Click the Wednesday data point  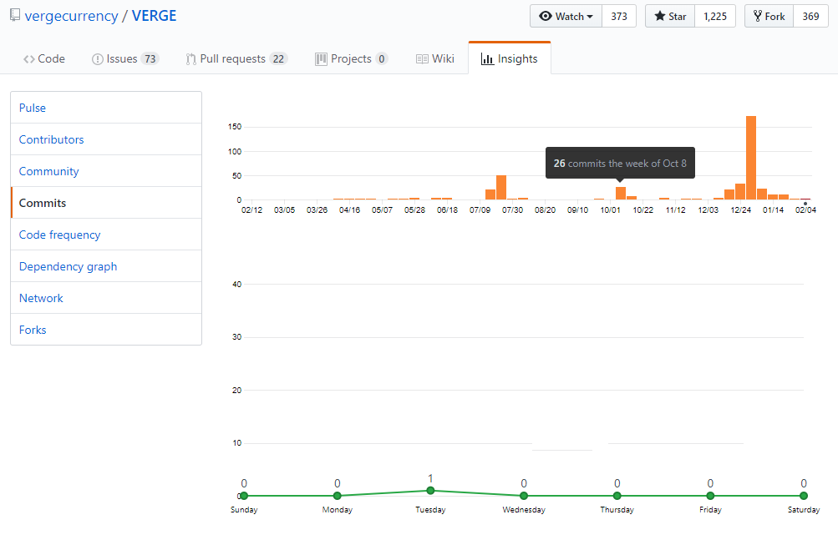point(524,496)
